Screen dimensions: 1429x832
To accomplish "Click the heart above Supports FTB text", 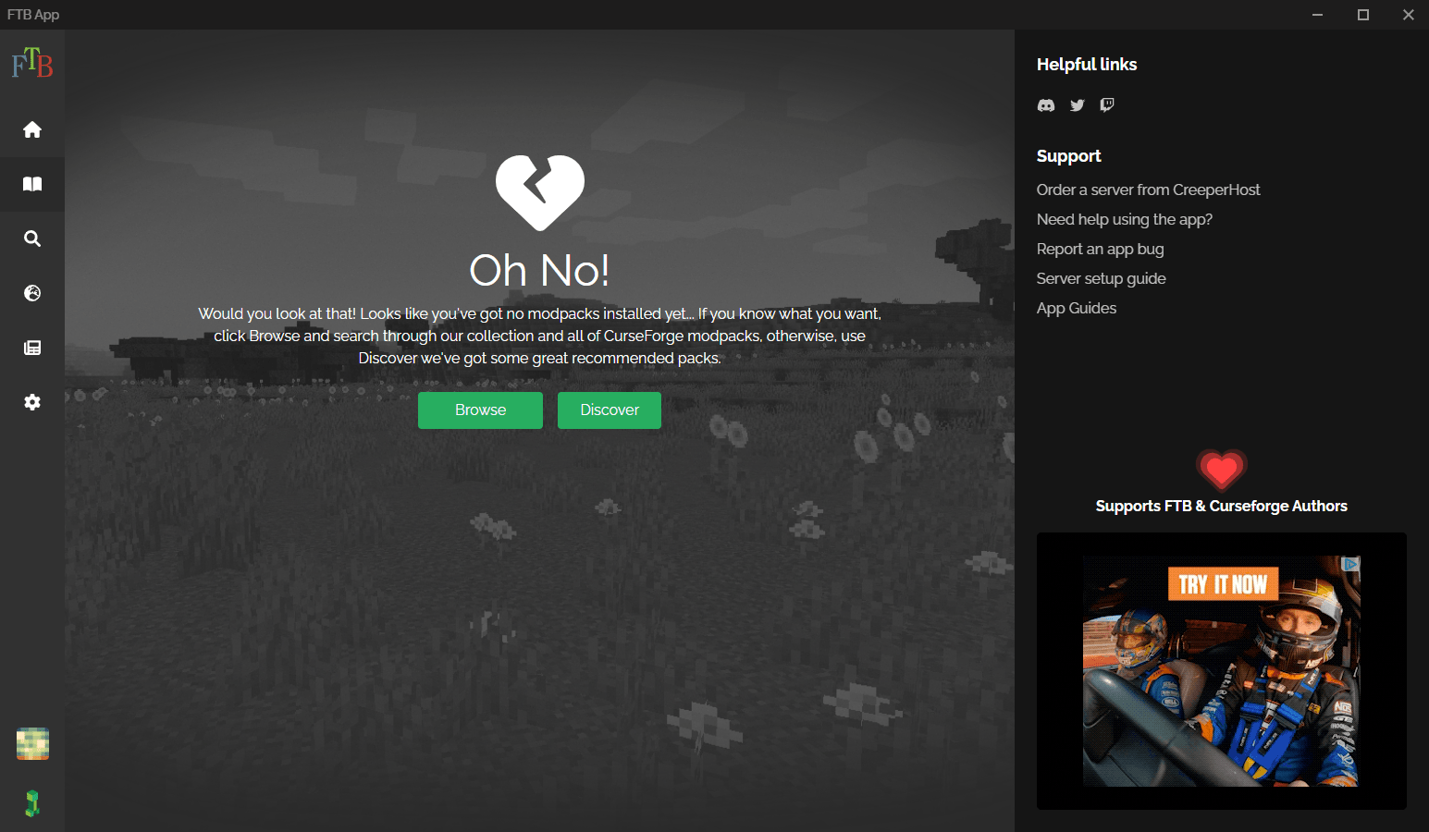I will click(x=1222, y=470).
